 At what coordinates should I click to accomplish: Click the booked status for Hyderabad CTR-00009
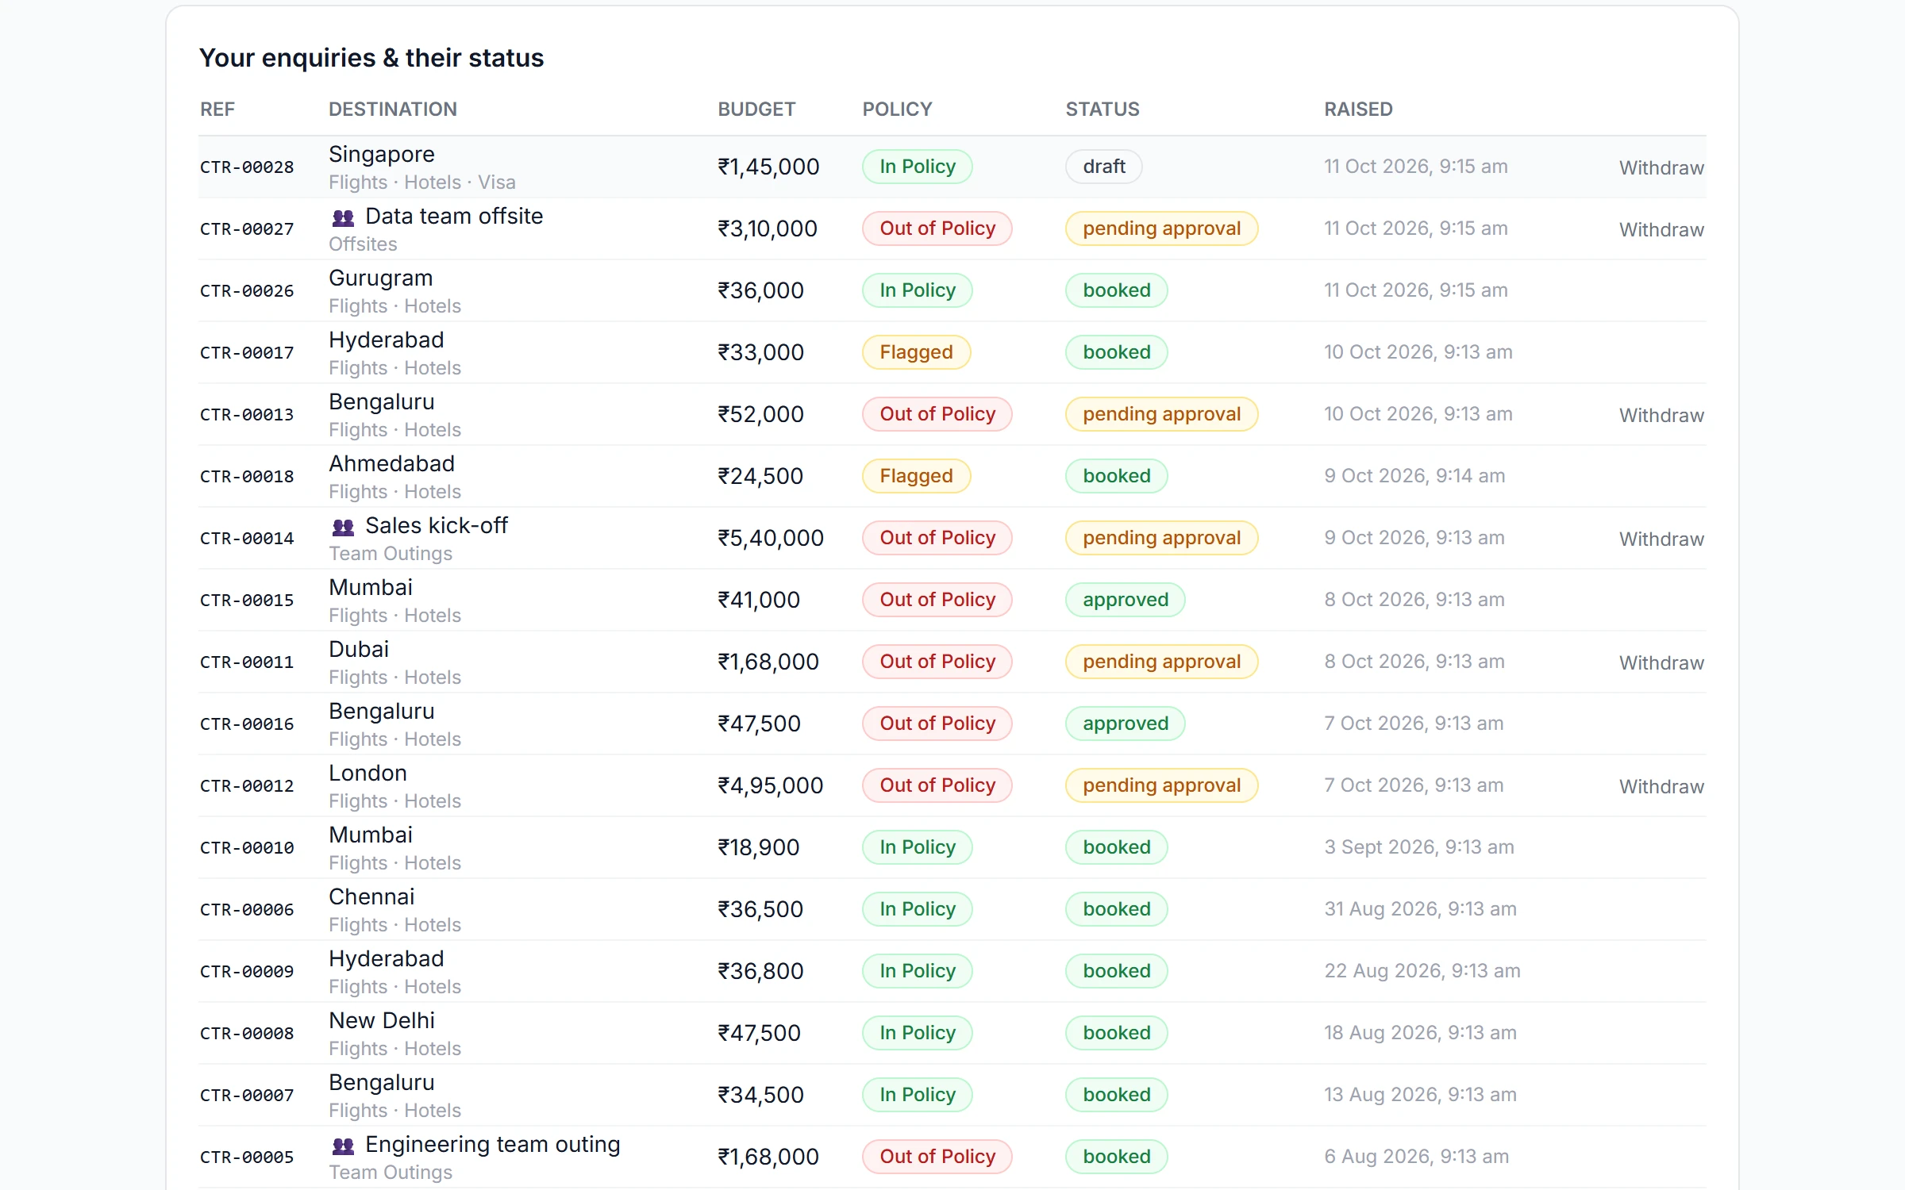(x=1117, y=971)
